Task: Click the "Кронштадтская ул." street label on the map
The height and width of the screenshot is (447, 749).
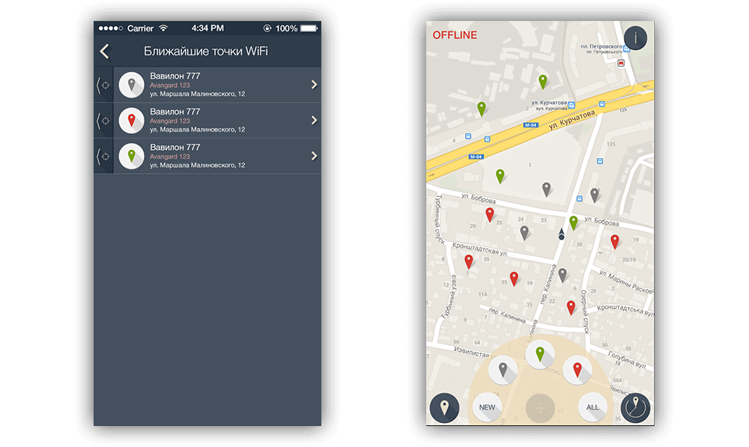Action: pyautogui.click(x=480, y=249)
